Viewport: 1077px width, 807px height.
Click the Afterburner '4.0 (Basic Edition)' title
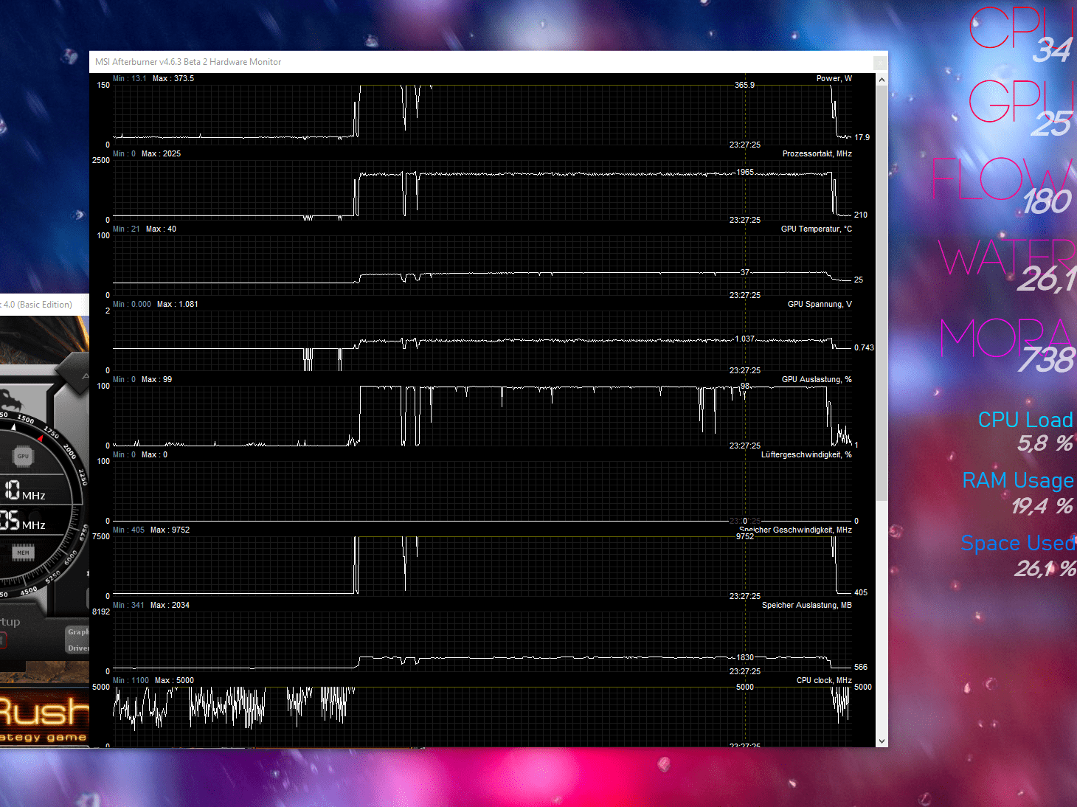tap(38, 305)
